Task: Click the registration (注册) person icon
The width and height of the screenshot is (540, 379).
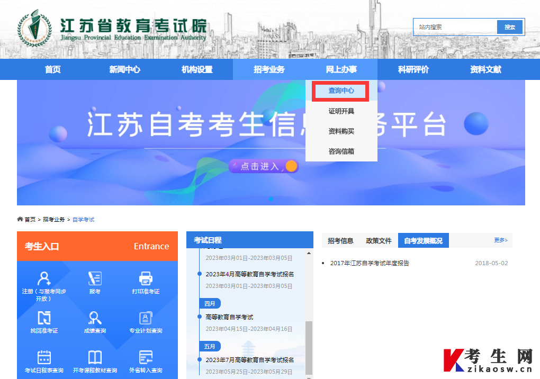Action: click(44, 278)
